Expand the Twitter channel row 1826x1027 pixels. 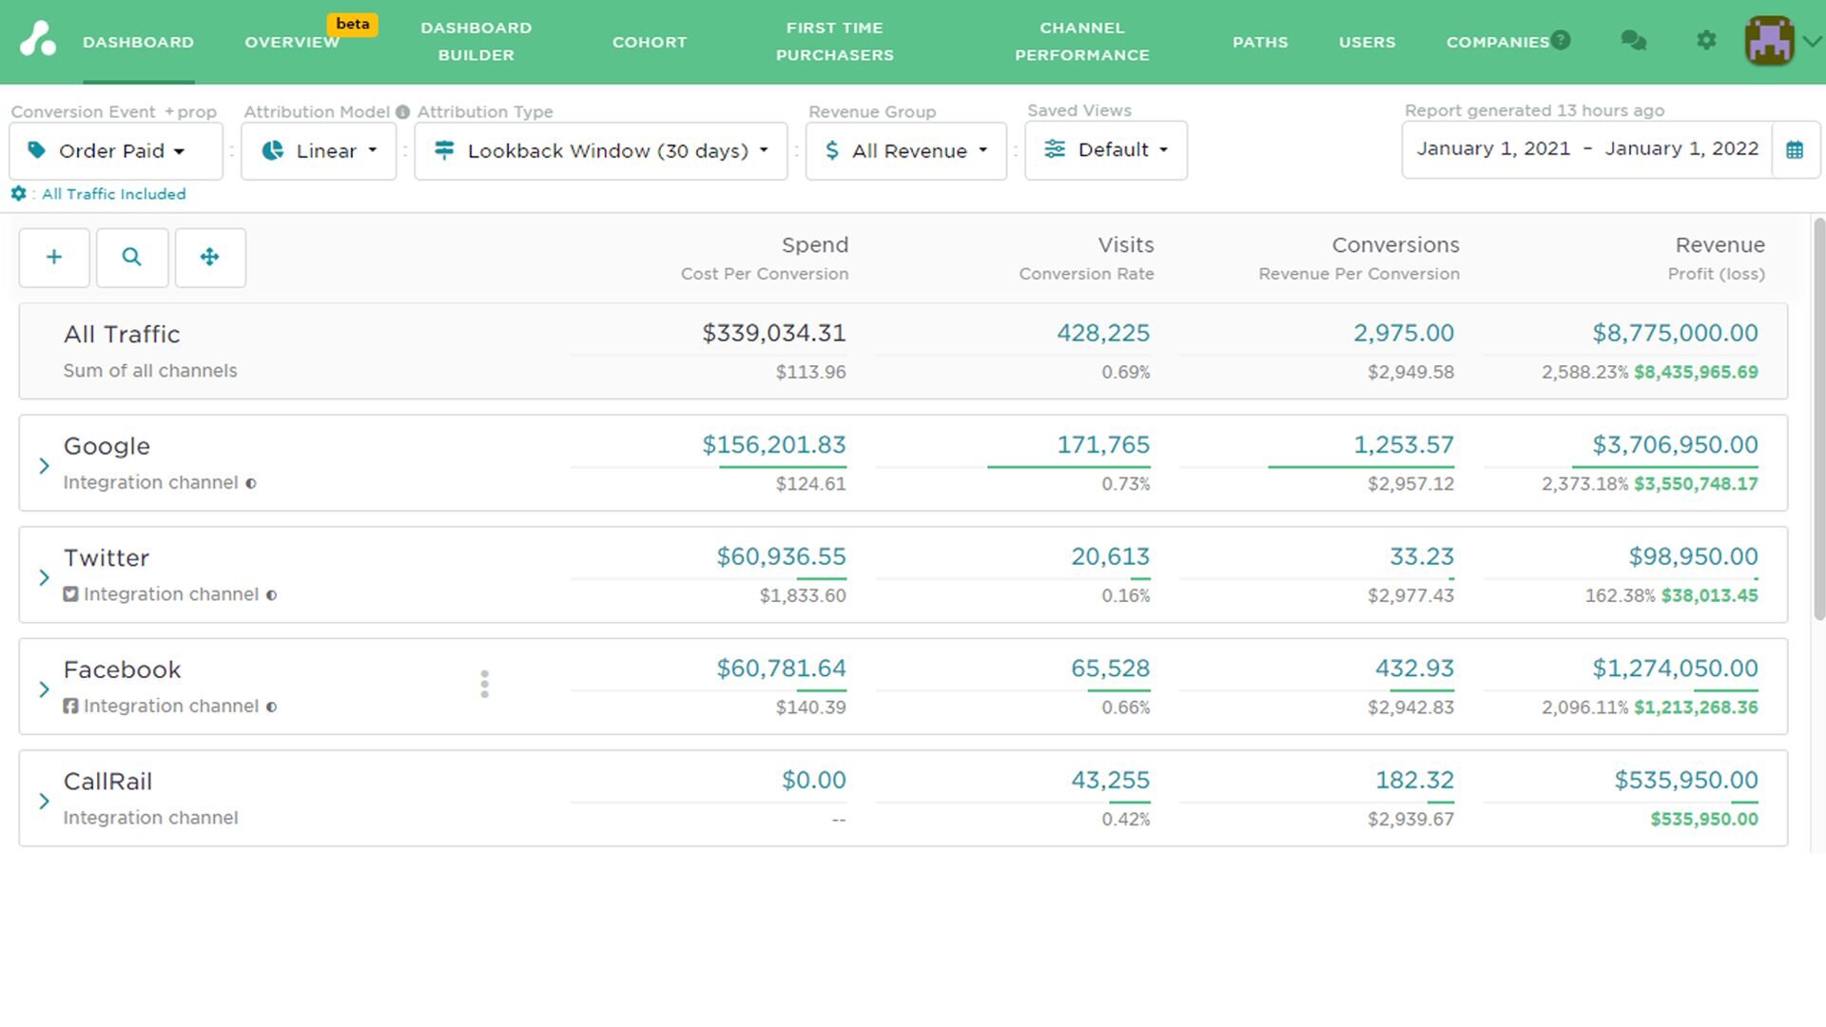(x=43, y=576)
